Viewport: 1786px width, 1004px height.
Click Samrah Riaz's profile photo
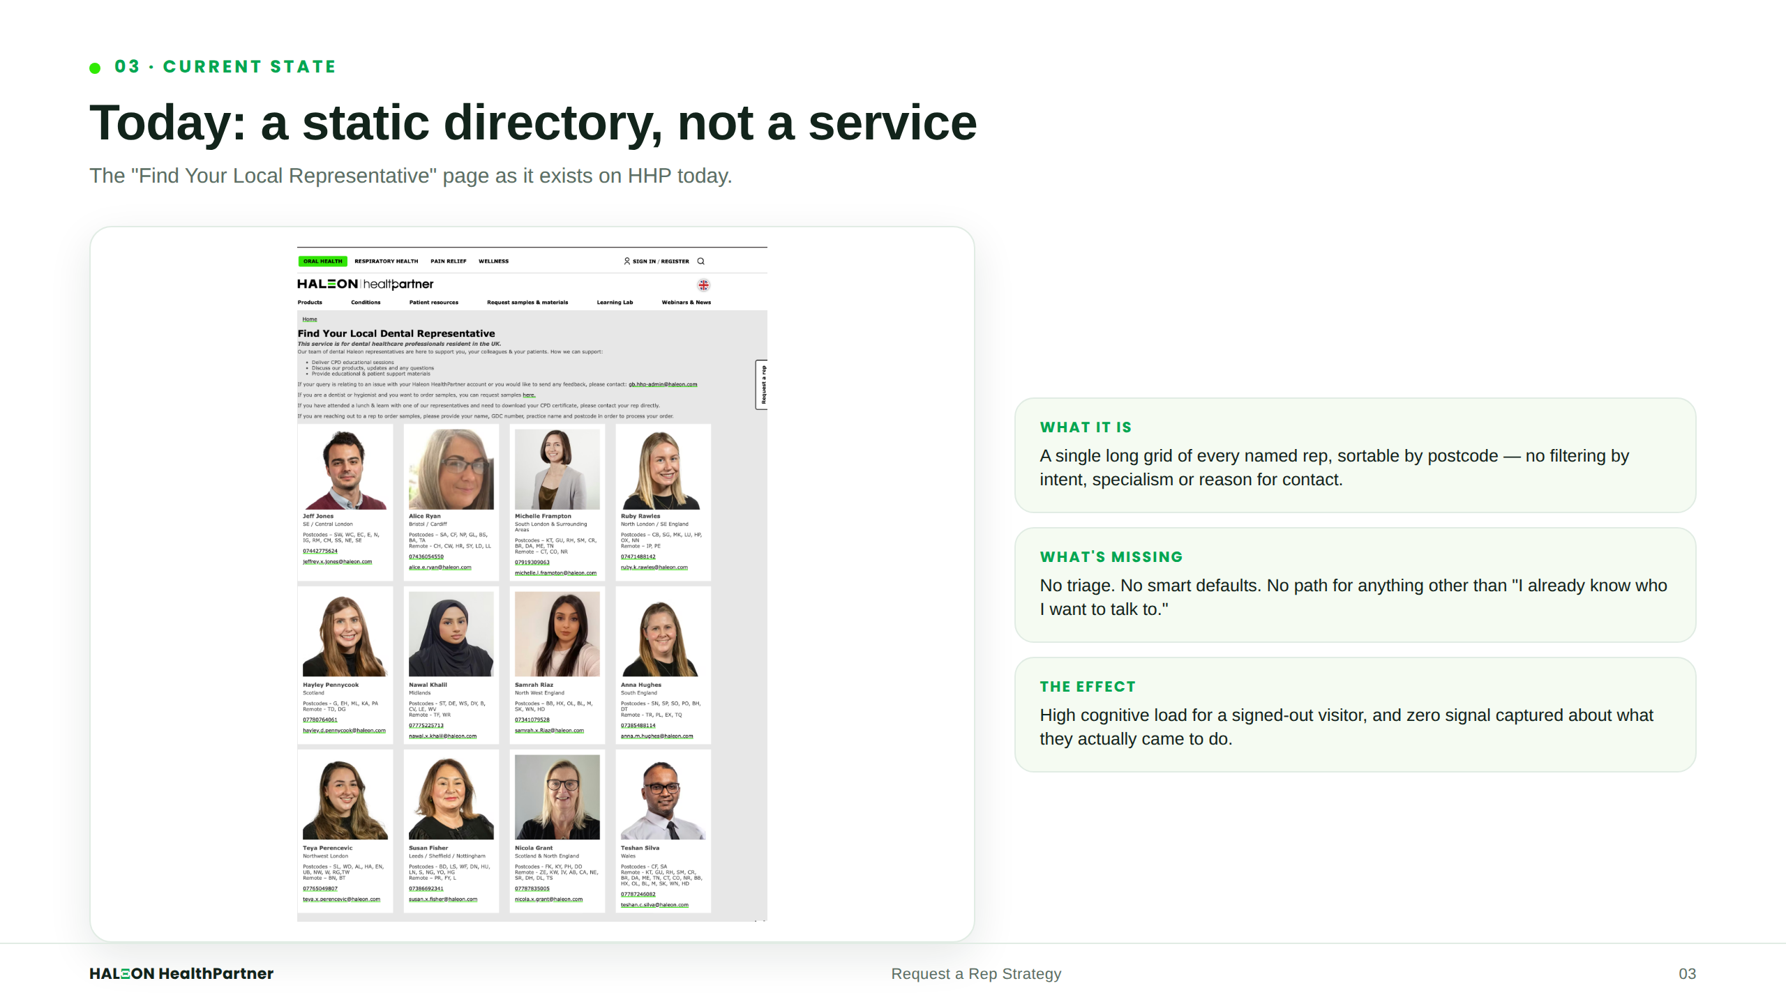pyautogui.click(x=557, y=634)
